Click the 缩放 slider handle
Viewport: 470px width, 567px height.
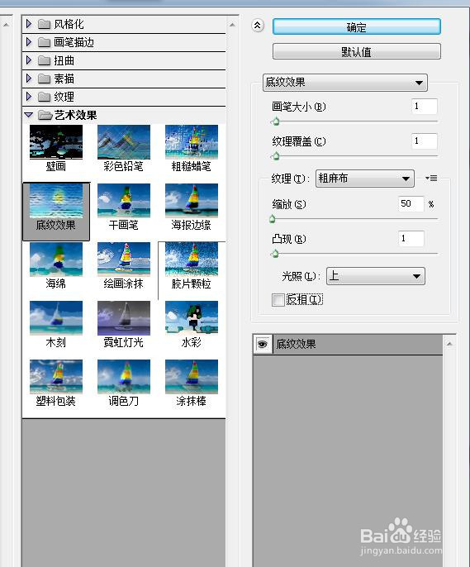tap(273, 219)
